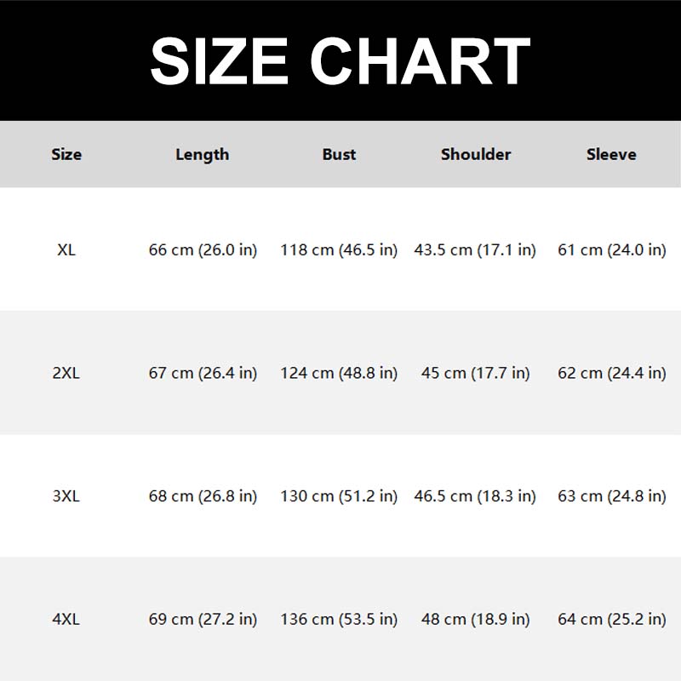The image size is (681, 681).
Task: Click the Shoulder column header
Action: click(x=476, y=154)
